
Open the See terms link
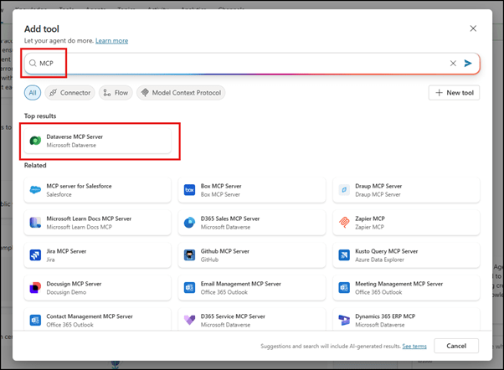coord(414,346)
